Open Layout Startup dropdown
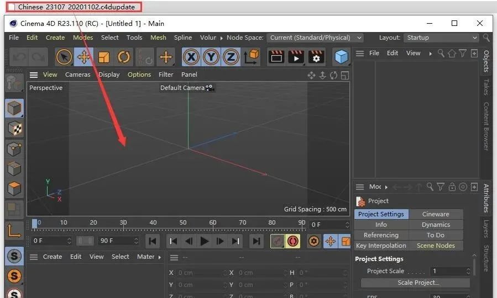The width and height of the screenshot is (497, 298). pos(442,38)
